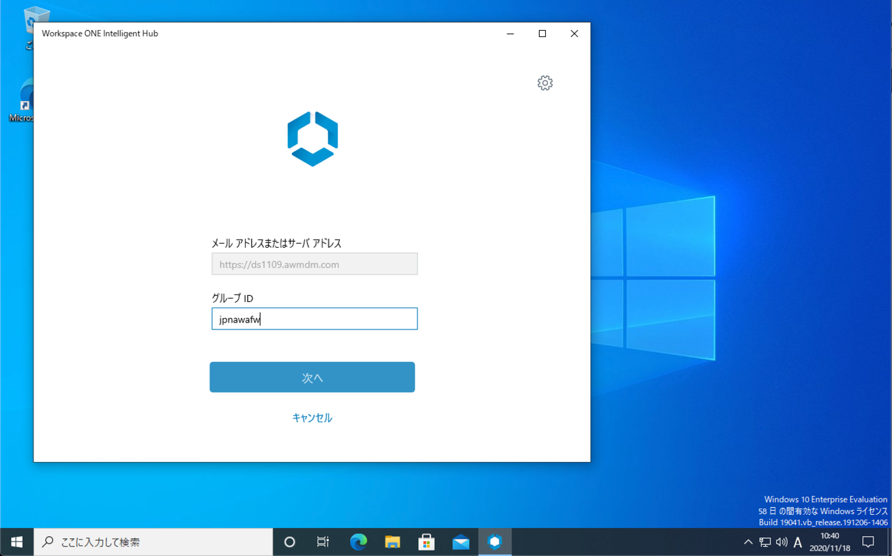This screenshot has height=556, width=892.
Task: Open the Windows Start menu
Action: tap(16, 542)
